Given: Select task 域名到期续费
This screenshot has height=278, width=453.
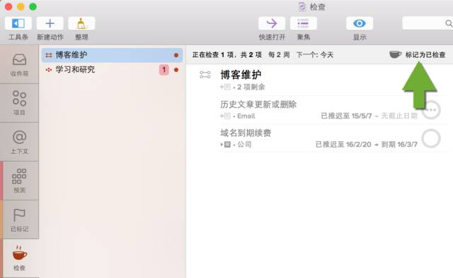Looking at the screenshot, I should click(x=246, y=133).
